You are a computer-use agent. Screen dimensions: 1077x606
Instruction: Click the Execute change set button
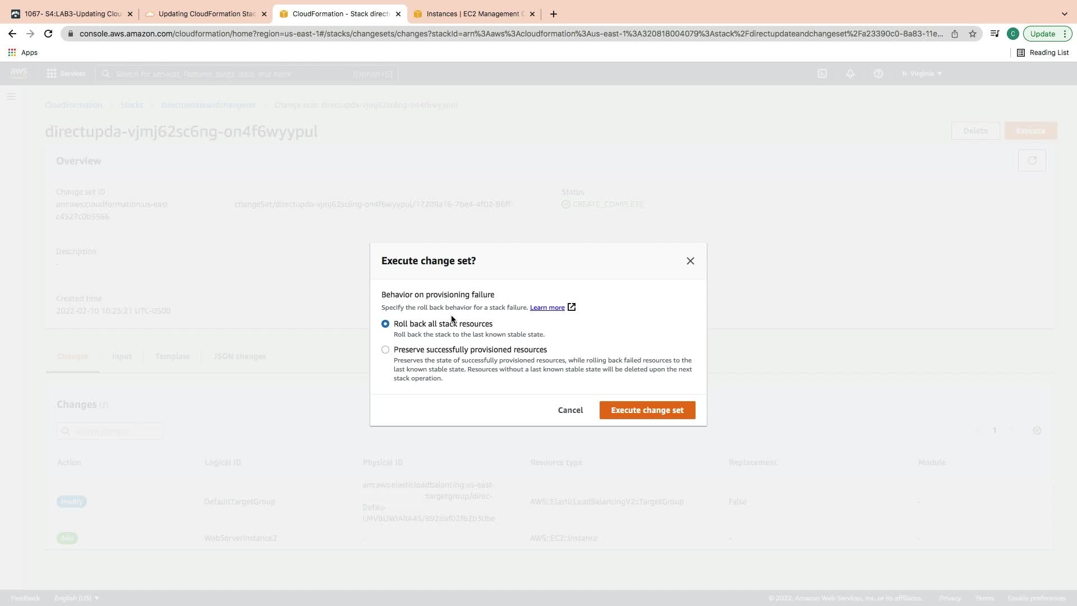[x=647, y=410]
